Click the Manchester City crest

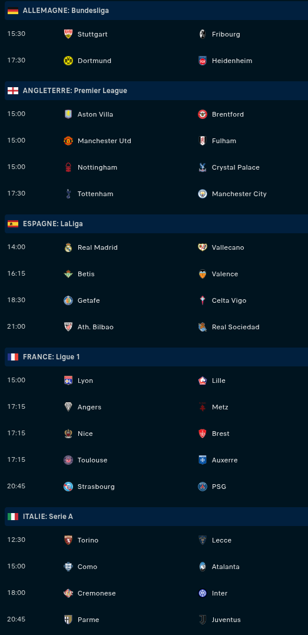[203, 194]
